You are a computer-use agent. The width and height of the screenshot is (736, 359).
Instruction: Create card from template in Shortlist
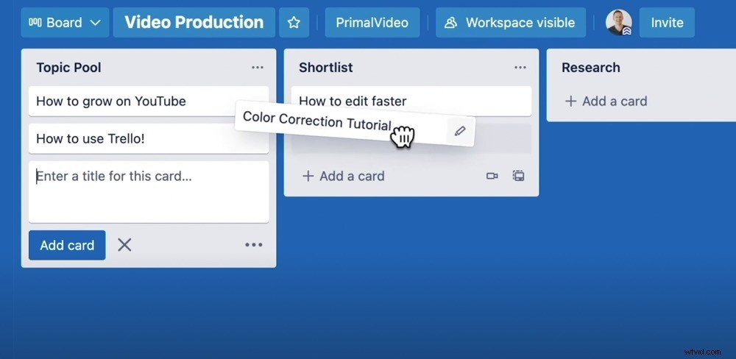point(518,176)
